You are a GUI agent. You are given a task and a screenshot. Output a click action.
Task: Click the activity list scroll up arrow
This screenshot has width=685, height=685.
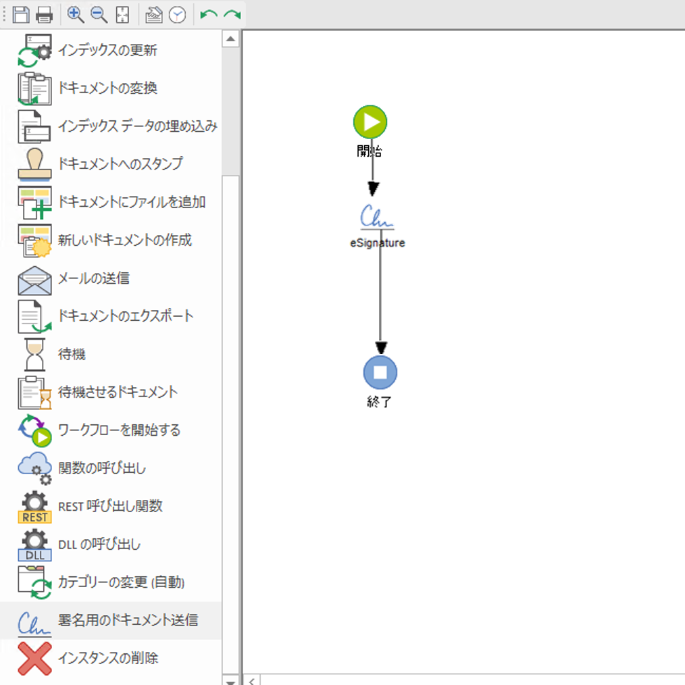230,39
